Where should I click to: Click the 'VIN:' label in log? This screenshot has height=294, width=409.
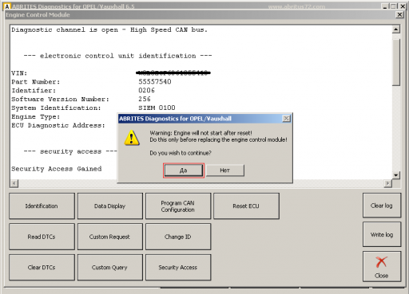[19, 73]
